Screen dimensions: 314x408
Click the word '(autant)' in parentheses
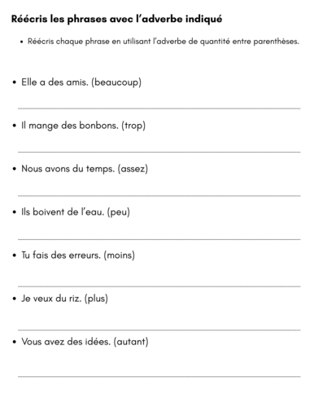(x=131, y=342)
